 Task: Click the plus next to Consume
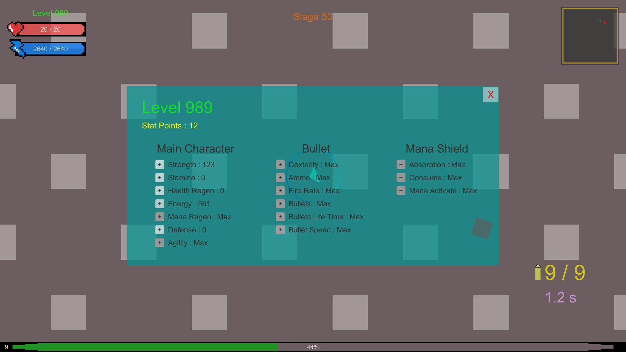click(x=401, y=178)
